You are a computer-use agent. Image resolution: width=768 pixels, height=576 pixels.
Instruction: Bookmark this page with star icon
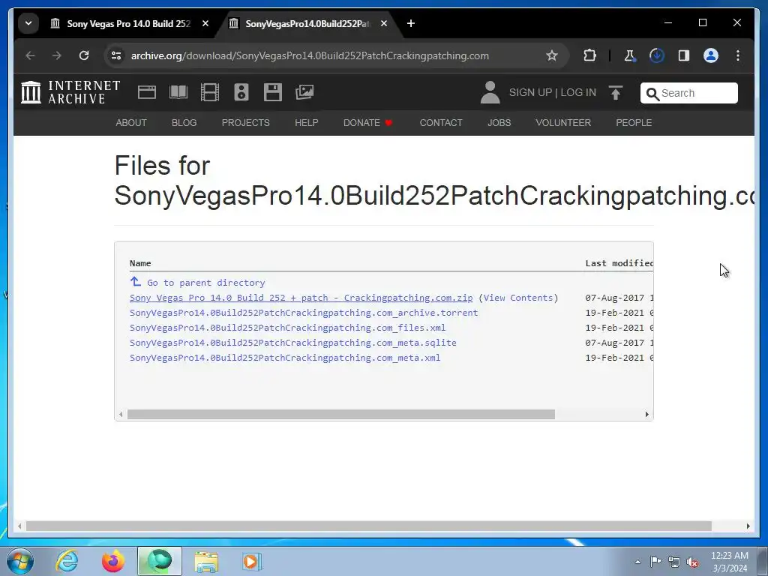tap(552, 55)
